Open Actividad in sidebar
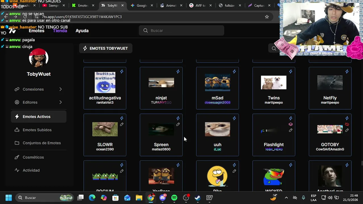 click(x=39, y=170)
